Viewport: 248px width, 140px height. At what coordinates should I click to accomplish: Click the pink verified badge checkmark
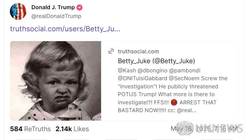point(79,7)
